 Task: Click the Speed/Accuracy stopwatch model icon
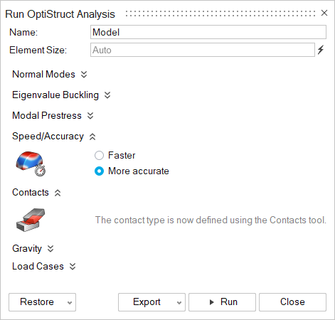tap(31, 164)
